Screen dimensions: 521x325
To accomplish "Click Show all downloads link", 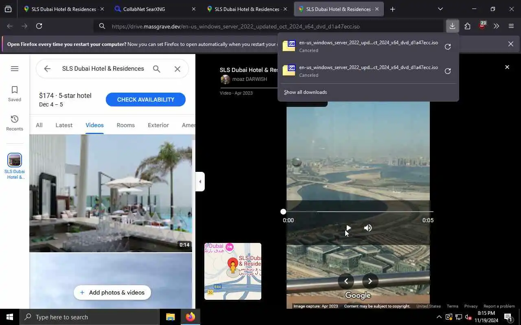I will (305, 92).
